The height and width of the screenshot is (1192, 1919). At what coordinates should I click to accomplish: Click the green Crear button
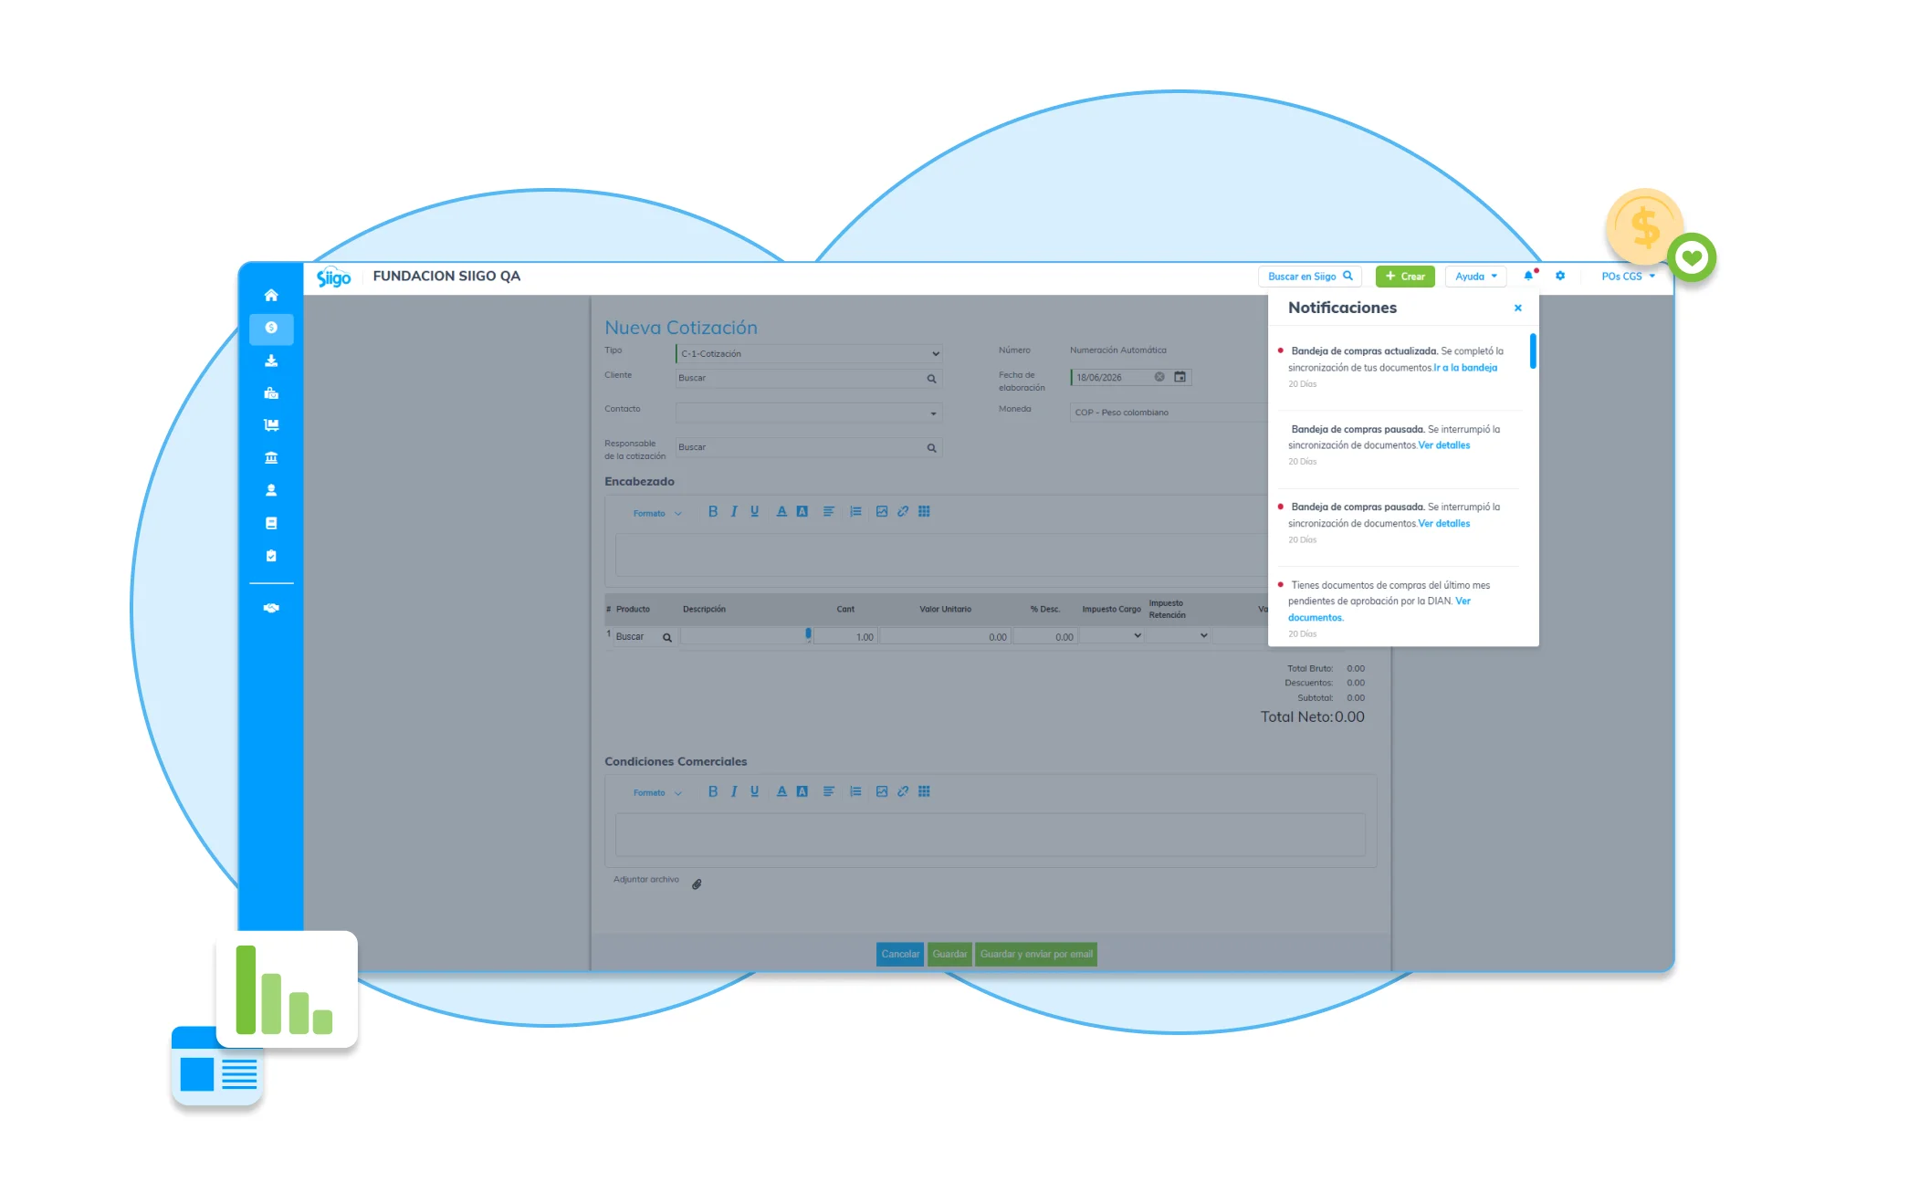1405,277
